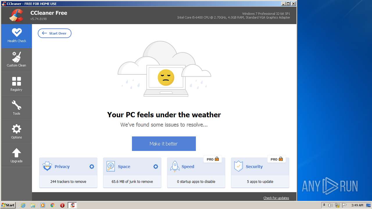
Task: Show hidden tray icons arrow
Action: tap(324, 205)
